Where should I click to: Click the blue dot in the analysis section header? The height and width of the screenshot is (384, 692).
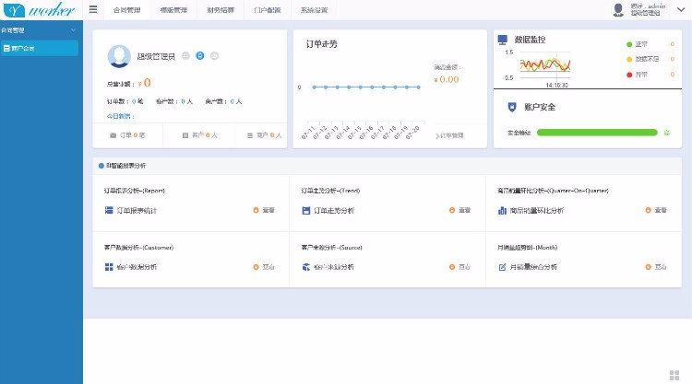point(101,166)
